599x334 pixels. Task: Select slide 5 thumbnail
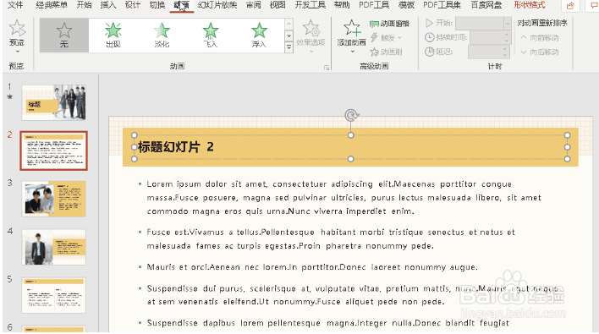pyautogui.click(x=53, y=295)
